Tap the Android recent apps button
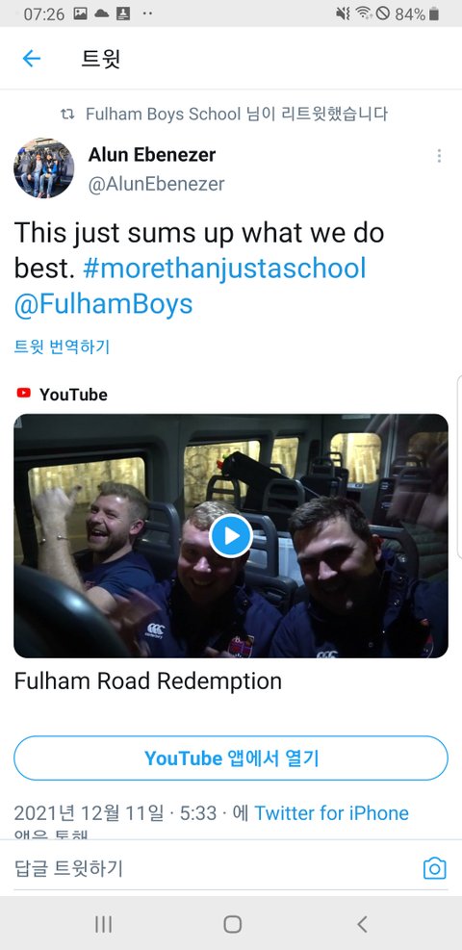The image size is (462, 950). click(x=104, y=924)
